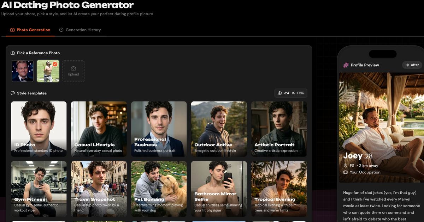Click the age "28" in the profile preview
This screenshot has width=424, height=222.
(369, 156)
